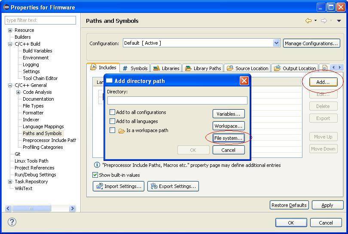Select Linux Tools Path item
Screen dimensions: 348x234
coord(31,161)
